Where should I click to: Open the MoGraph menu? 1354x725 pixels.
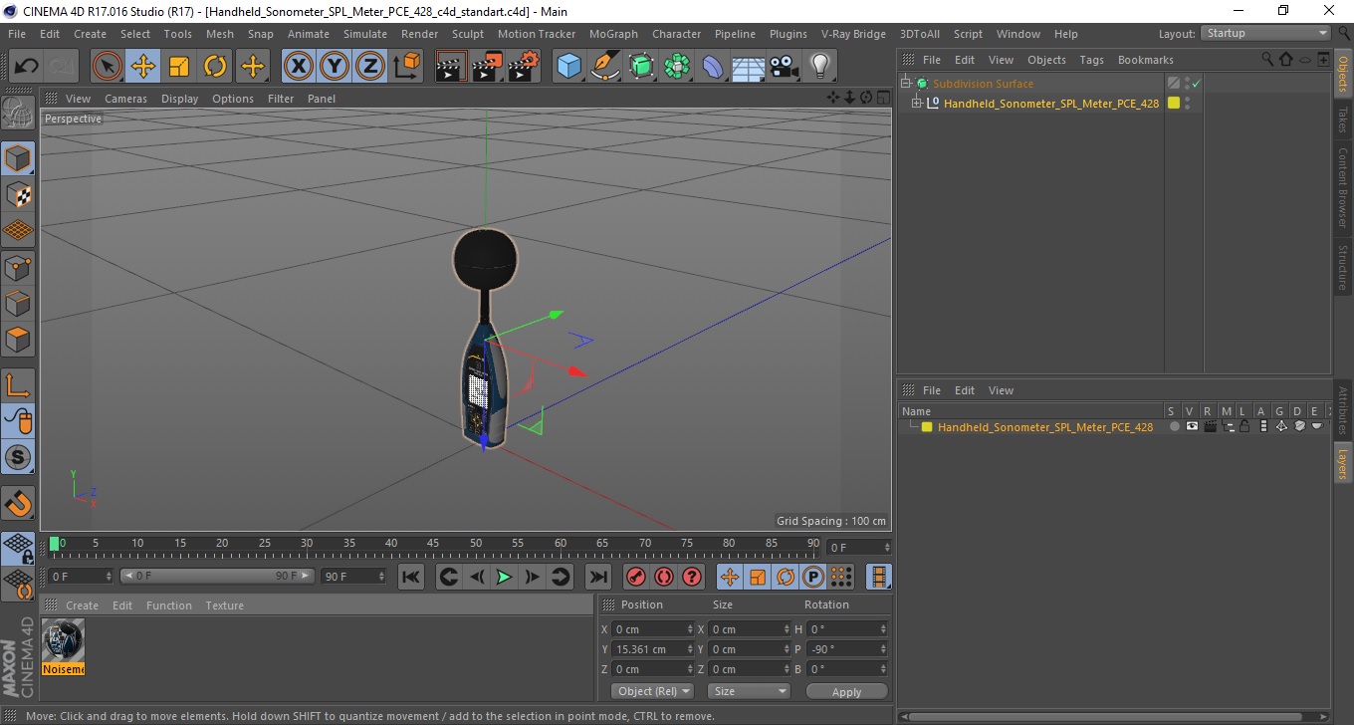(x=613, y=34)
